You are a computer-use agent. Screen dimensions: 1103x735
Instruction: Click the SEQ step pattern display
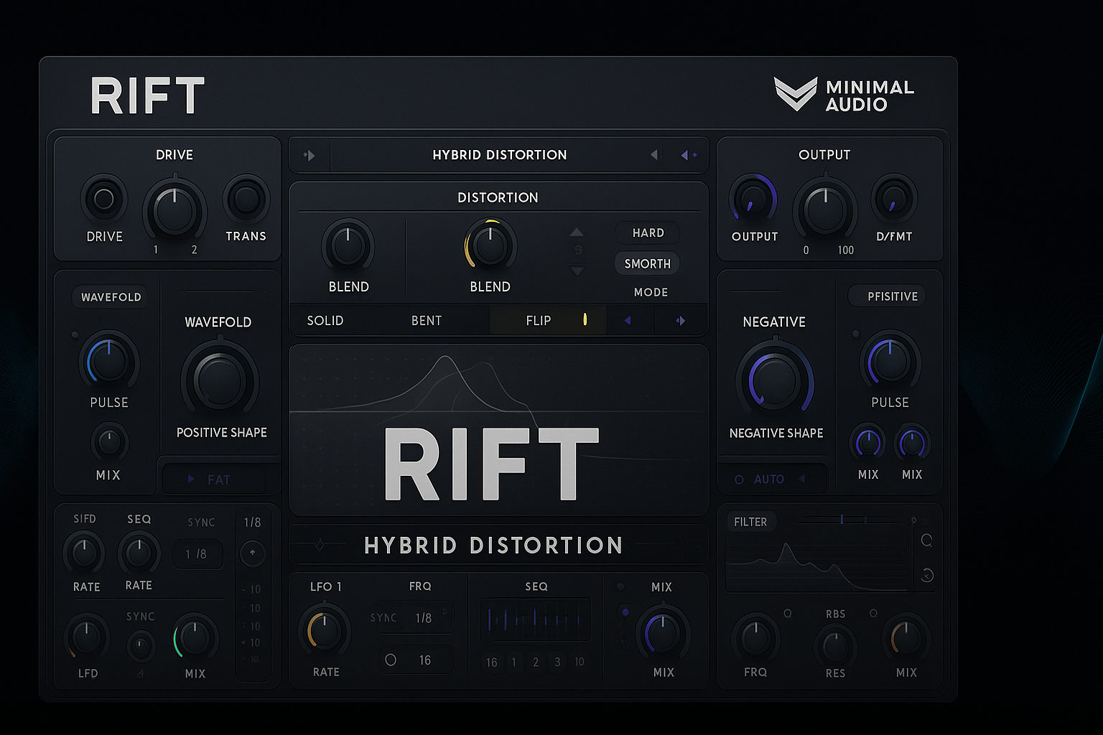pos(536,619)
